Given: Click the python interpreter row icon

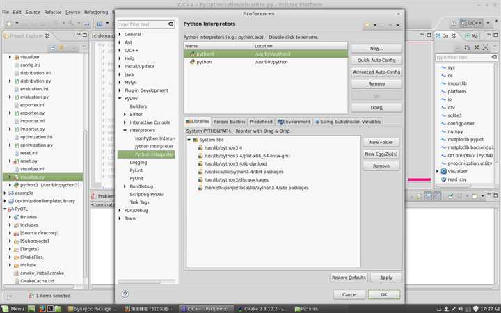Looking at the screenshot, I should [x=192, y=62].
